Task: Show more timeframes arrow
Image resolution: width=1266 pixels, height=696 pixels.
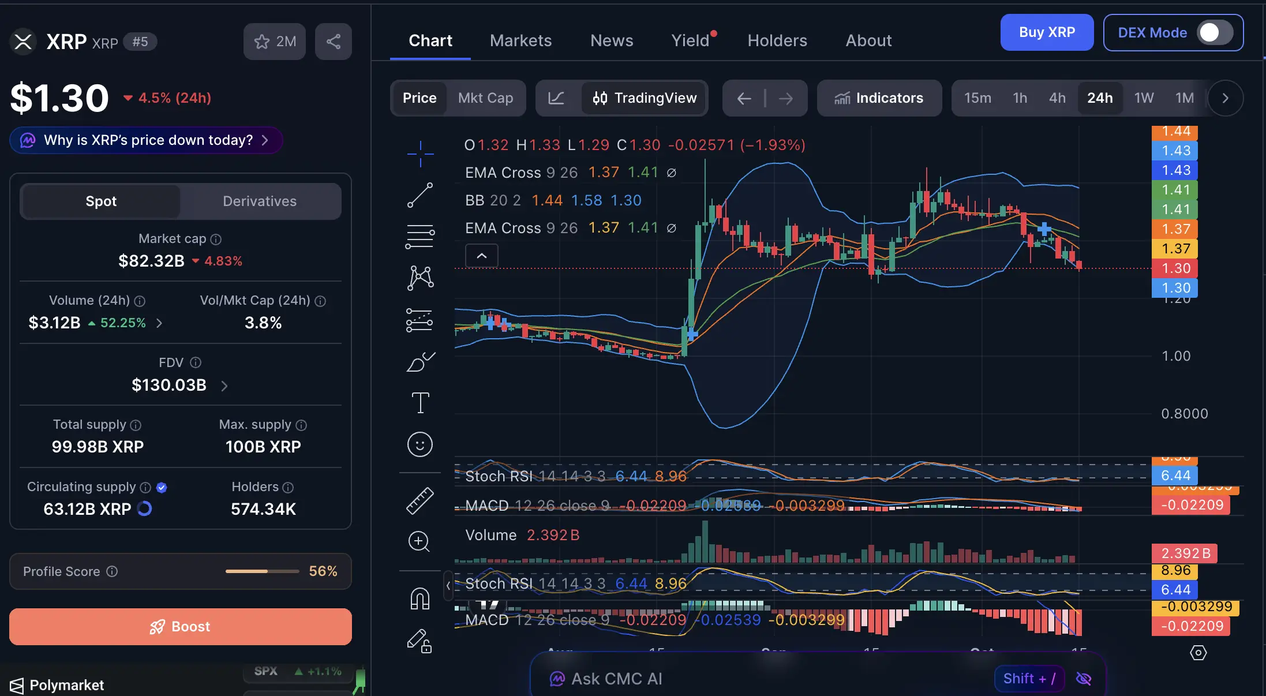Action: coord(1225,98)
